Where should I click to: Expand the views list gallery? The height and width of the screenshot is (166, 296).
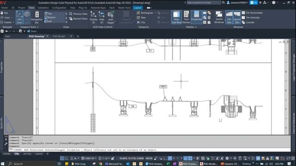pyautogui.click(x=66, y=22)
